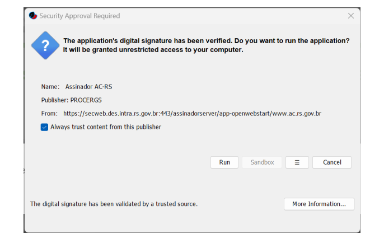This screenshot has width=384, height=243.
Task: Click the 'From:' field label
Action: point(49,114)
